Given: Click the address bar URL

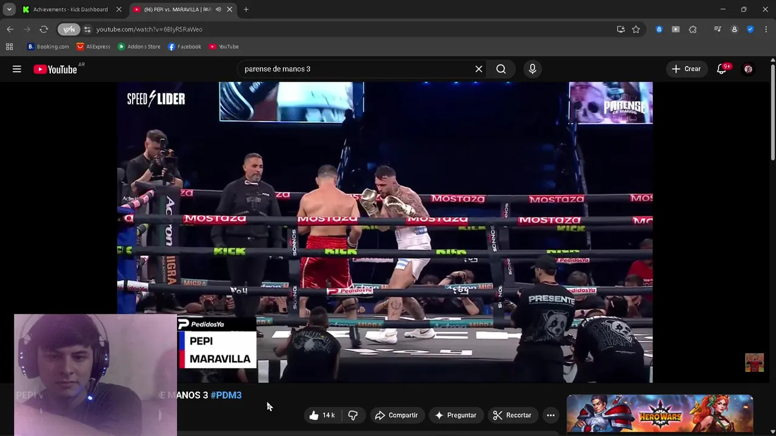Looking at the screenshot, I should point(149,29).
